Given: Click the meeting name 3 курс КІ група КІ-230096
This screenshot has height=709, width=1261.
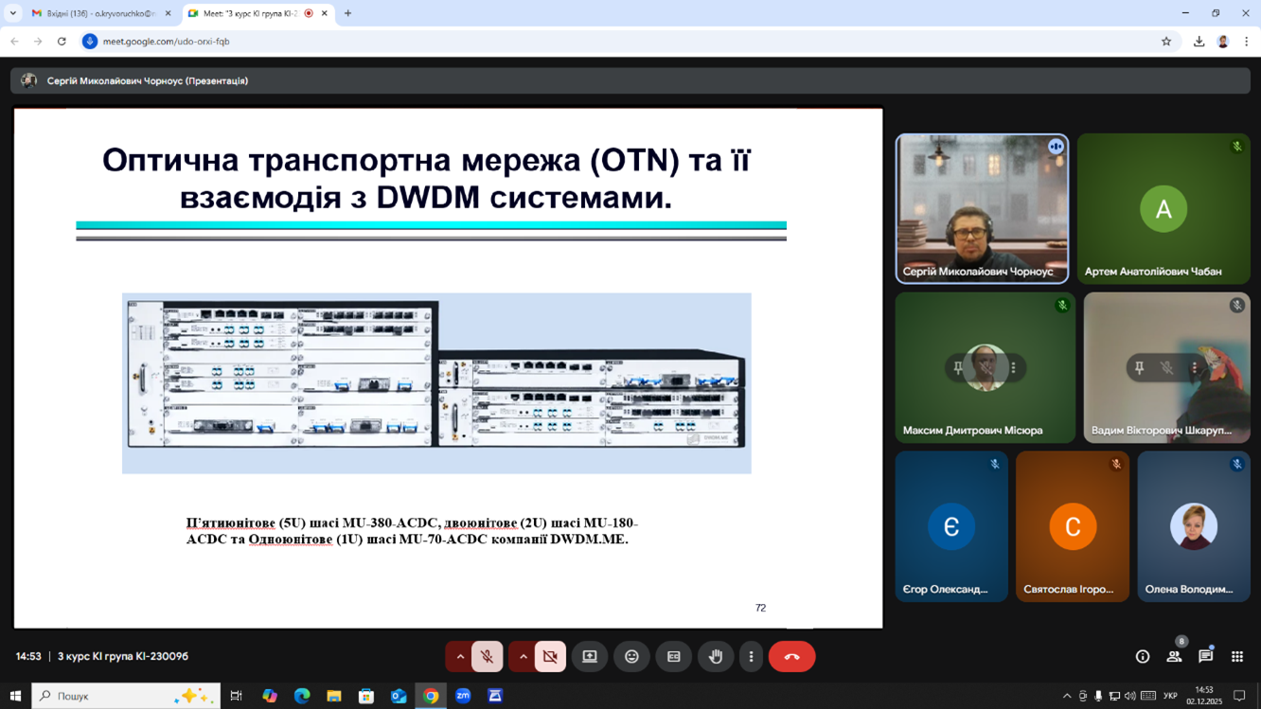Looking at the screenshot, I should pyautogui.click(x=123, y=657).
